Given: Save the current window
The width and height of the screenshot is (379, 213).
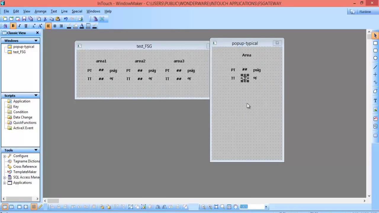Looking at the screenshot, I should coord(24,19).
